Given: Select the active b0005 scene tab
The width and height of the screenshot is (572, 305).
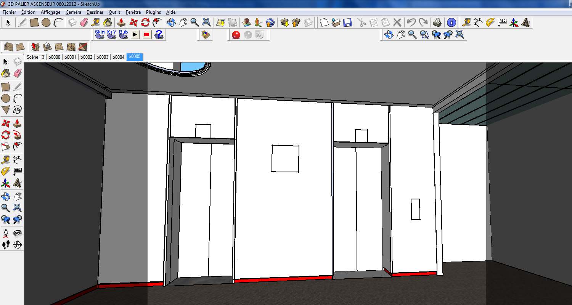Looking at the screenshot, I should point(135,57).
